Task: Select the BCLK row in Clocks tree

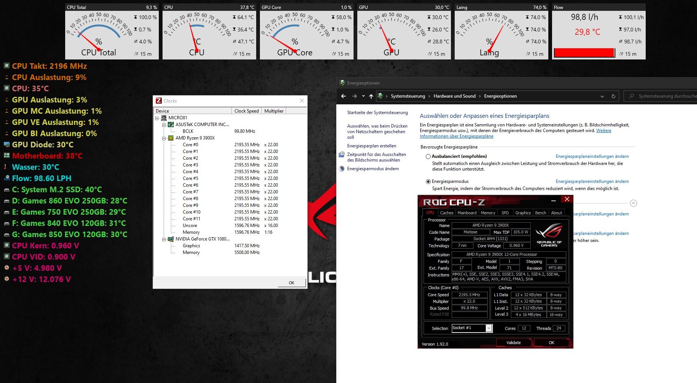Action: pyautogui.click(x=230, y=131)
